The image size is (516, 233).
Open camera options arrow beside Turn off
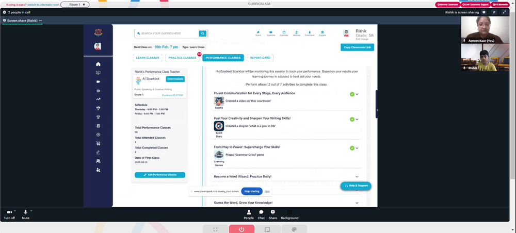coord(15,211)
